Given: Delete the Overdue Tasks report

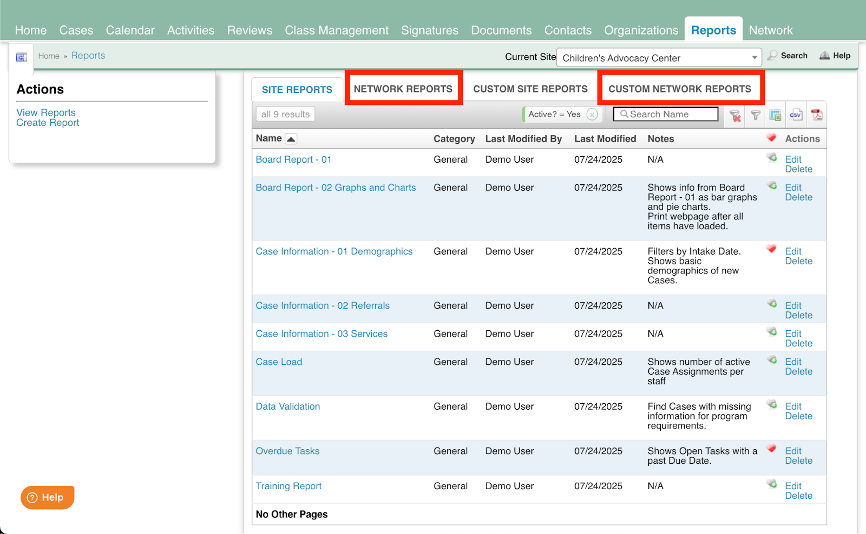Looking at the screenshot, I should pyautogui.click(x=798, y=460).
